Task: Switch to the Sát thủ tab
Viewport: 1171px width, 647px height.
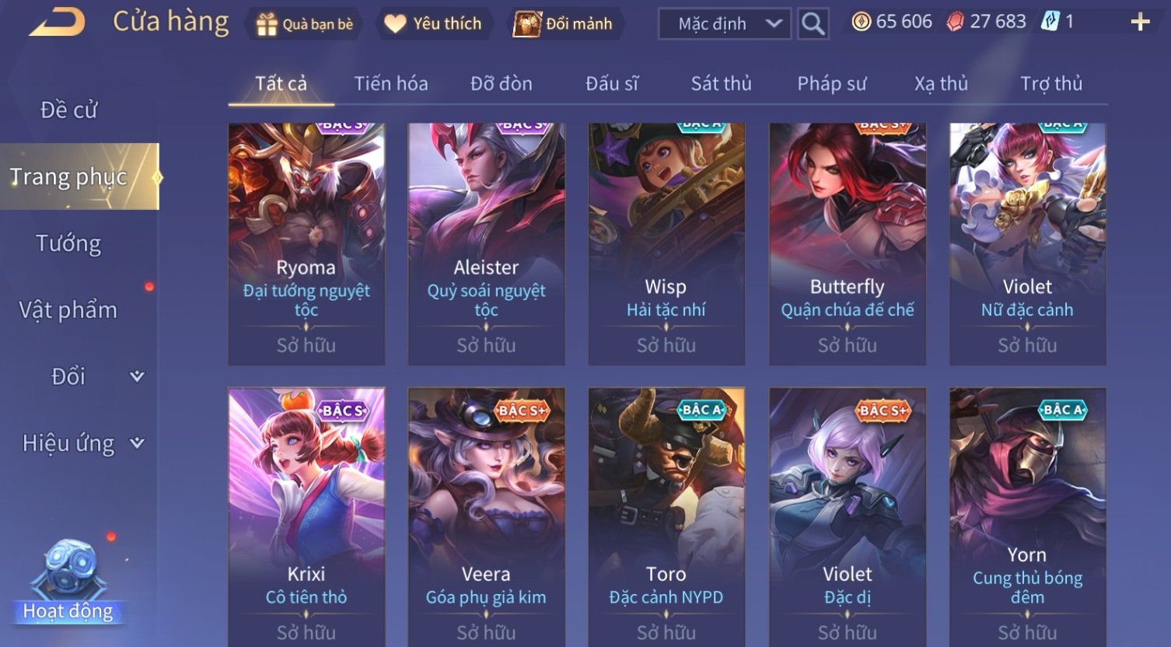Action: tap(722, 83)
